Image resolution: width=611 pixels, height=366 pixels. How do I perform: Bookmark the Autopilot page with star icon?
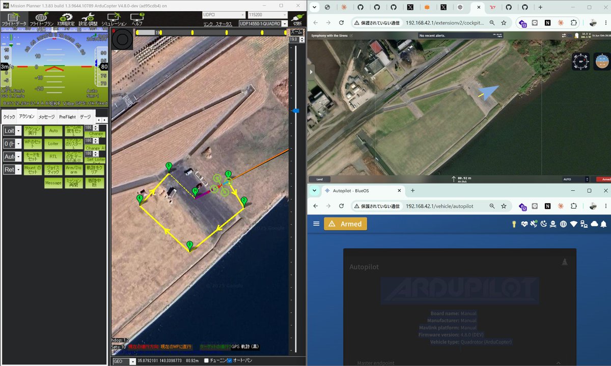pos(504,206)
